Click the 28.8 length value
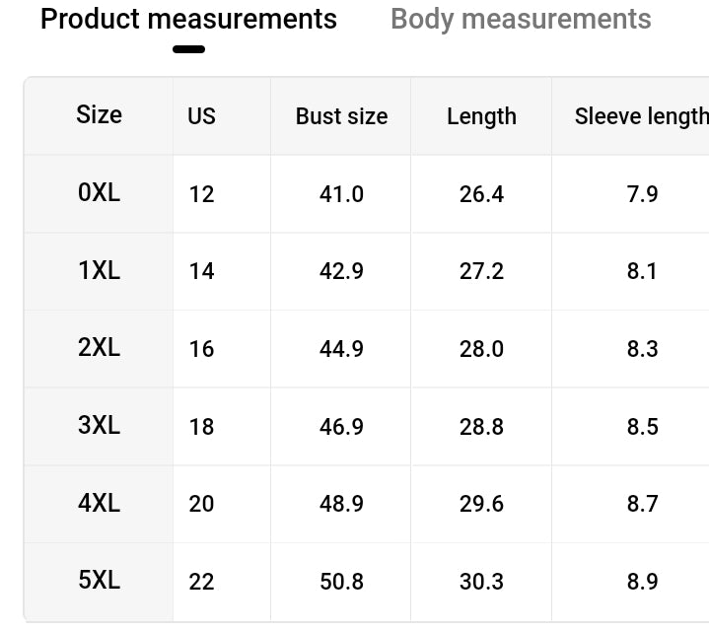Screen dimensions: 709x631 click(x=481, y=427)
